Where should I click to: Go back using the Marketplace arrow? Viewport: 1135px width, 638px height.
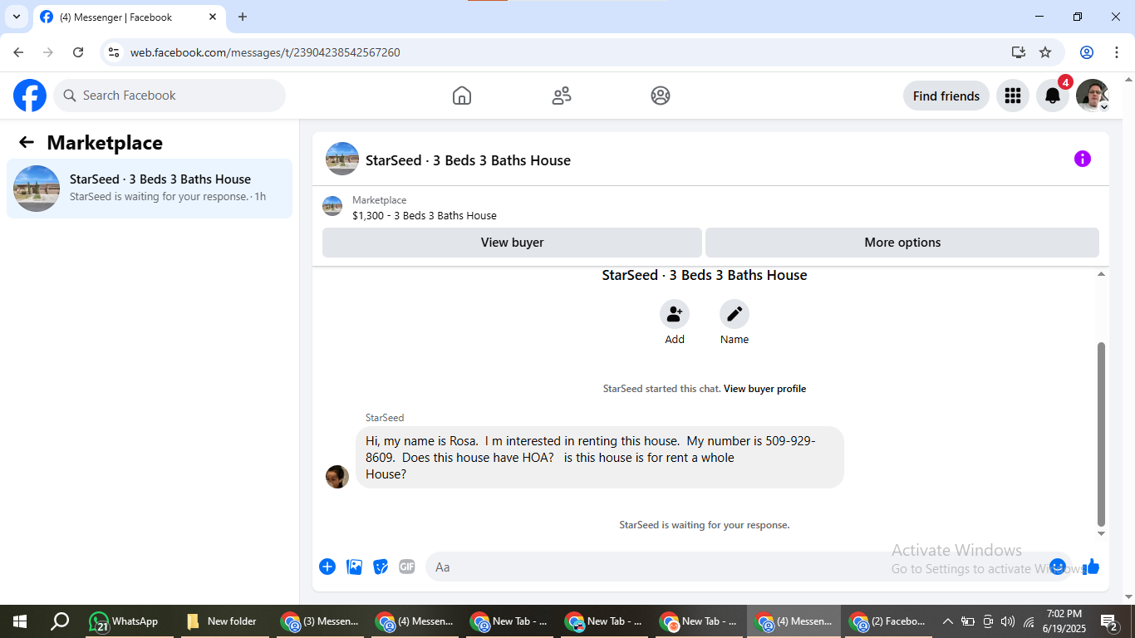point(27,142)
